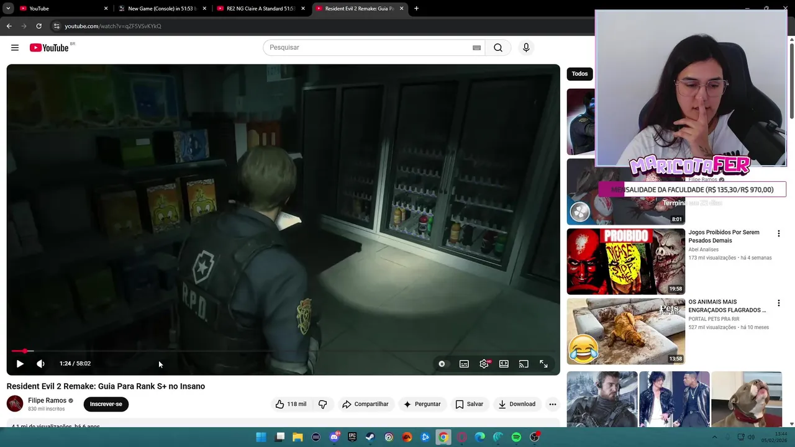Play the video with the play button
This screenshot has height=447, width=795.
(20, 364)
